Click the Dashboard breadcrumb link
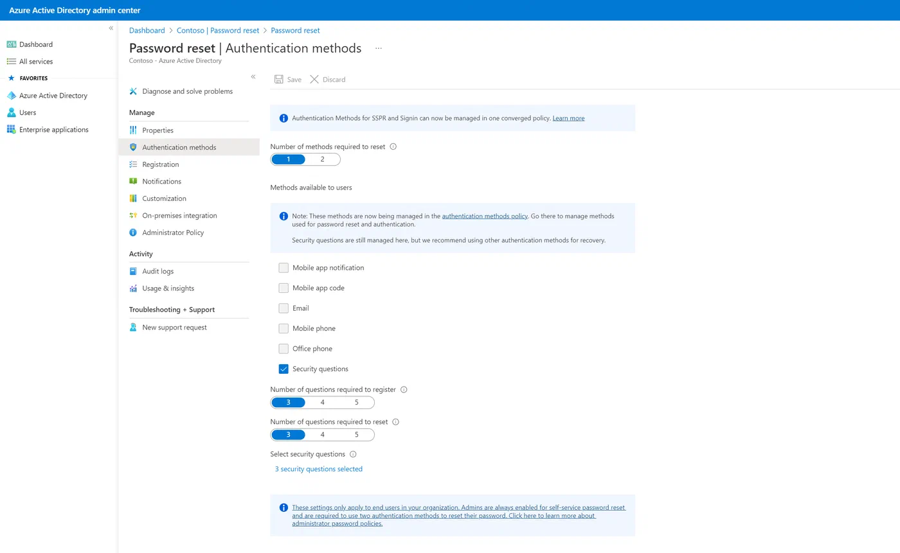The image size is (900, 553). tap(147, 30)
